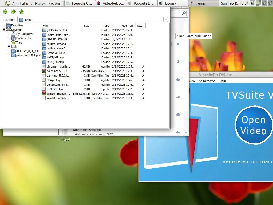Open the System menu
The height and width of the screenshot is (205, 273).
[x=54, y=3]
